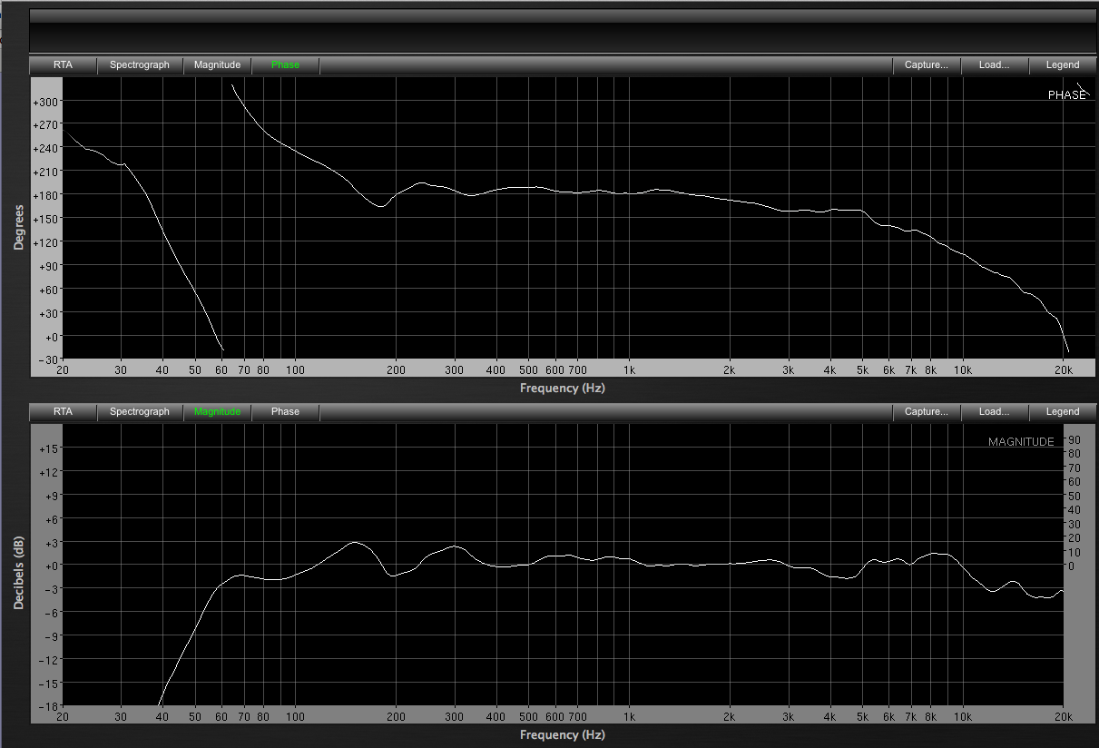1099x748 pixels.
Task: Click +300 tick on Degrees axis
Action: click(x=45, y=102)
